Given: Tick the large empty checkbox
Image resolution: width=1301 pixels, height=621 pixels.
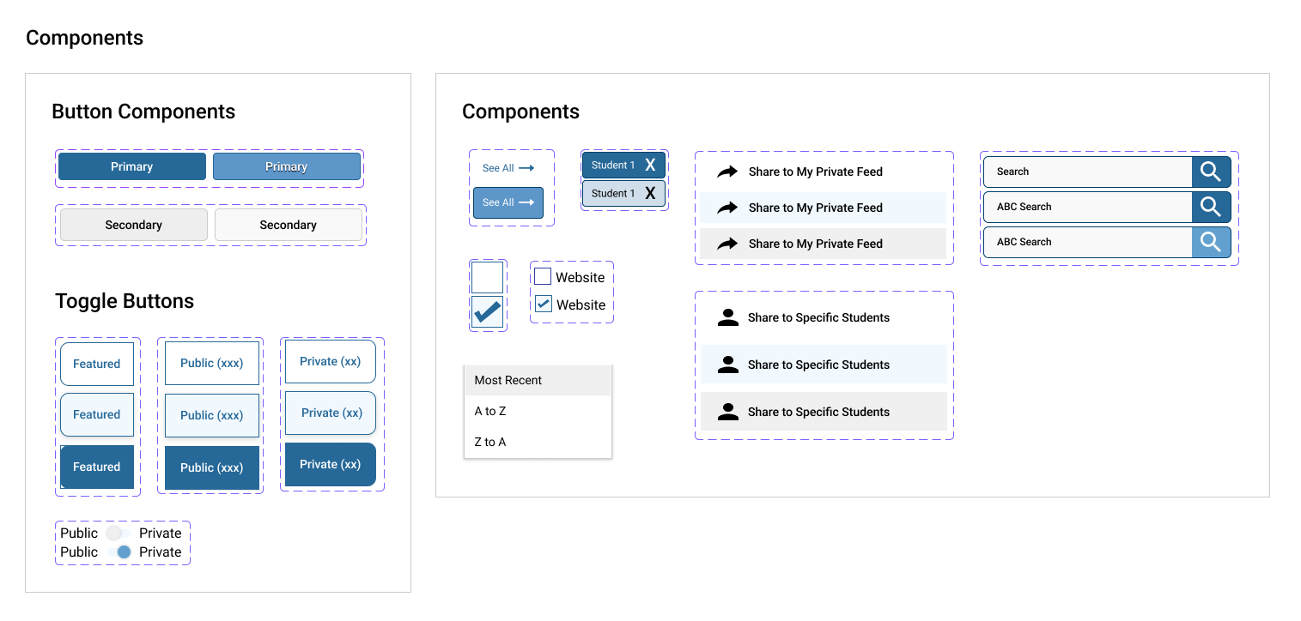Looking at the screenshot, I should [x=487, y=278].
